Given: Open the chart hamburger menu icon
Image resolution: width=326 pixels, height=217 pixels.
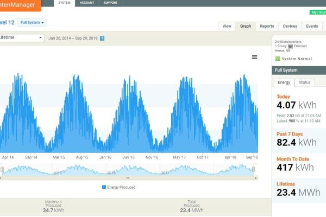Looking at the screenshot, I should (x=254, y=57).
